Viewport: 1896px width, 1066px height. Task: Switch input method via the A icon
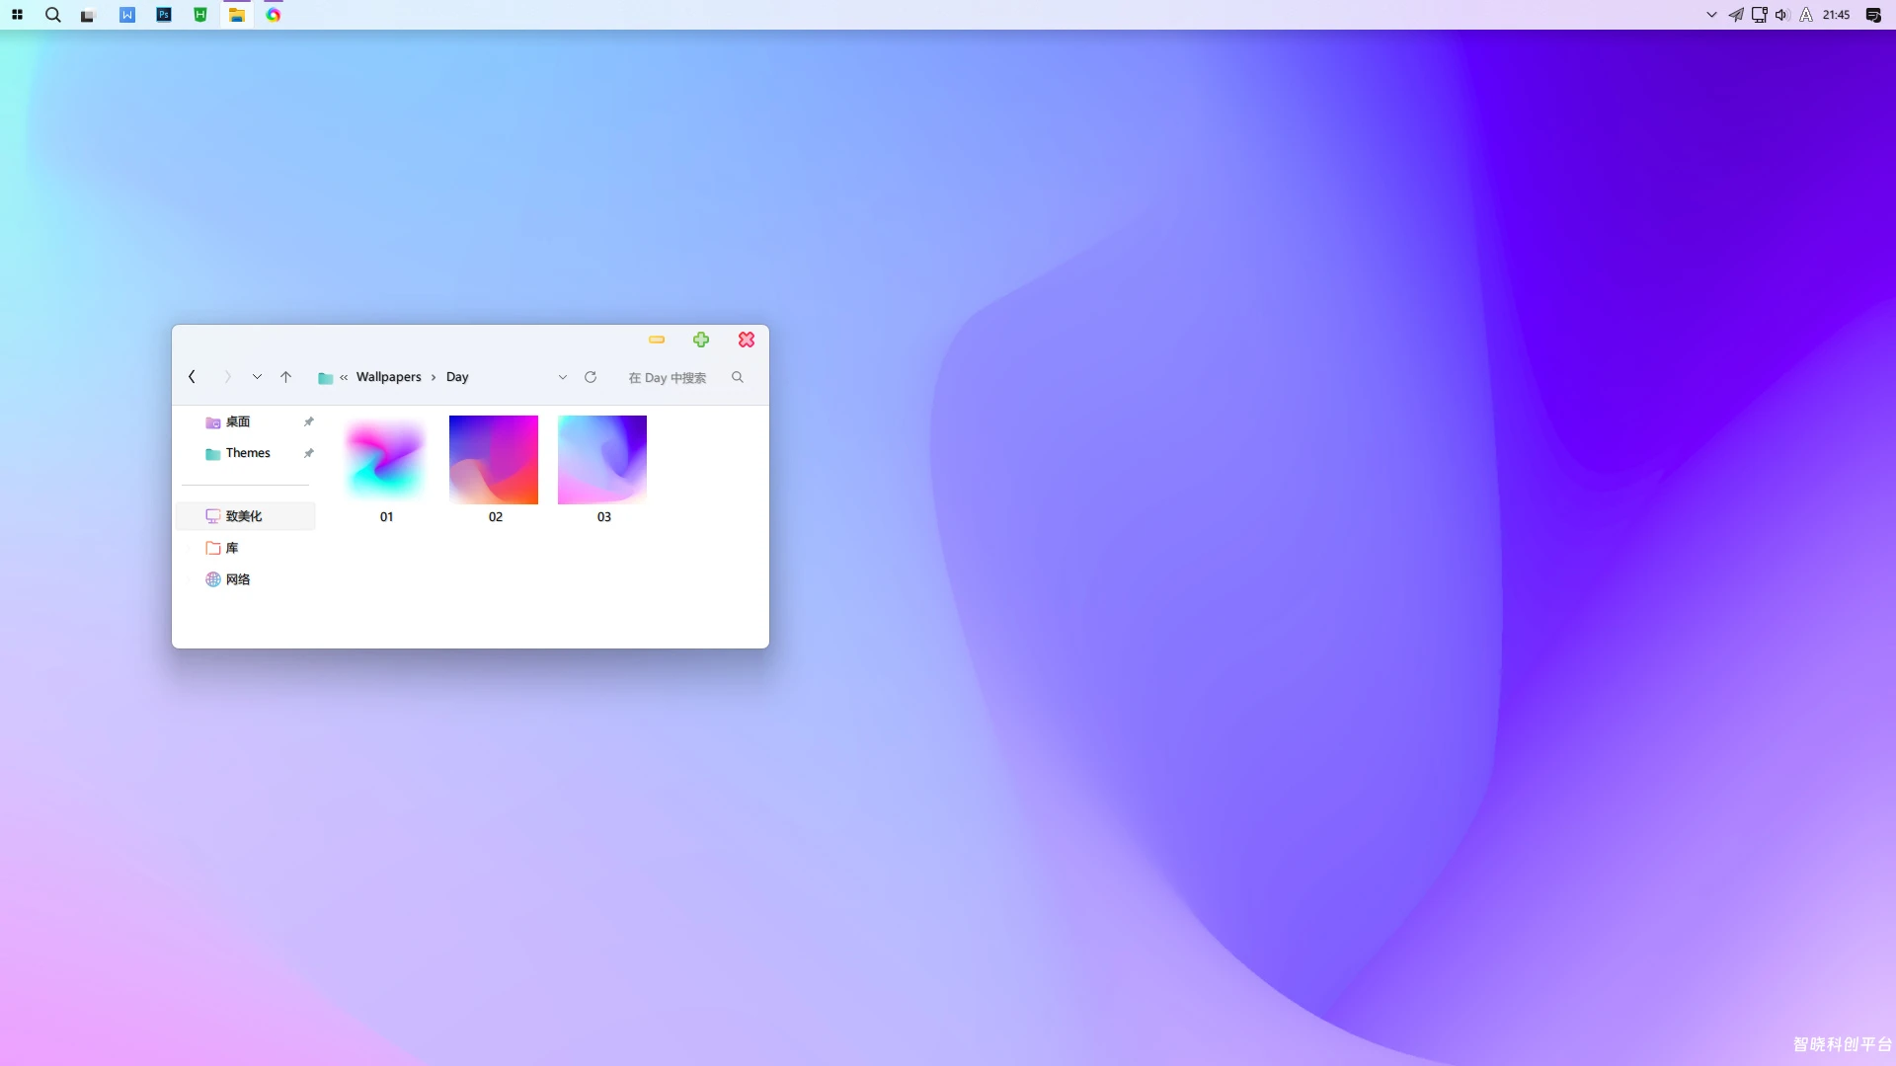[1806, 15]
